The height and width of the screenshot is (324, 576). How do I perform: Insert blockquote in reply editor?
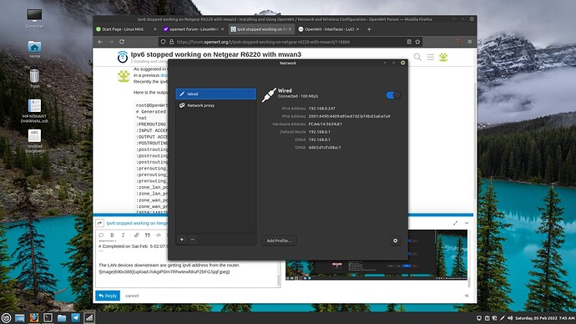(147, 235)
